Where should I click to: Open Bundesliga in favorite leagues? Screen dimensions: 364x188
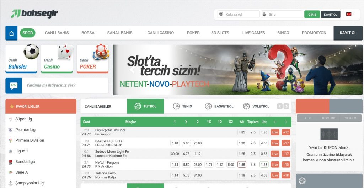tap(25, 162)
